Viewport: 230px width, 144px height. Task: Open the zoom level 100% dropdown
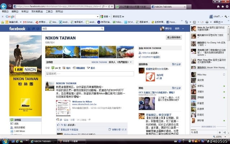click(225, 137)
